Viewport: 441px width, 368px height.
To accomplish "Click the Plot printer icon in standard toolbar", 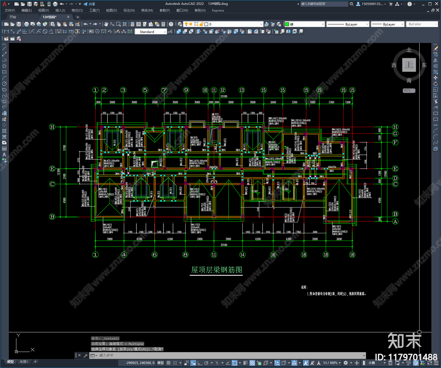I will (x=26, y=24).
